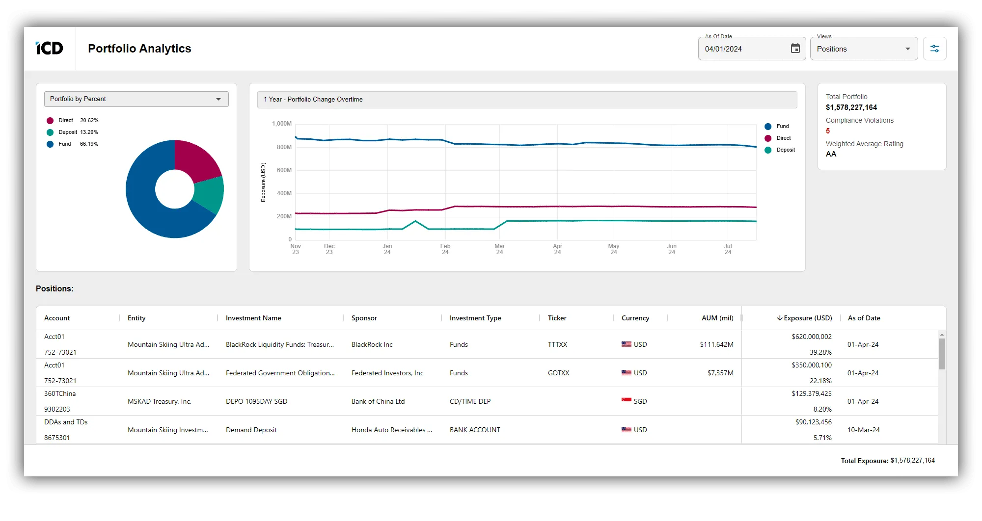Viewport: 982px width, 521px height.
Task: Open the 1 Year Portfolio Change Overtime selector
Action: [x=526, y=100]
